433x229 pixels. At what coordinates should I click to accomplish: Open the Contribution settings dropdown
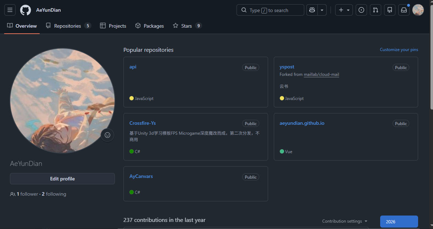tap(345, 221)
